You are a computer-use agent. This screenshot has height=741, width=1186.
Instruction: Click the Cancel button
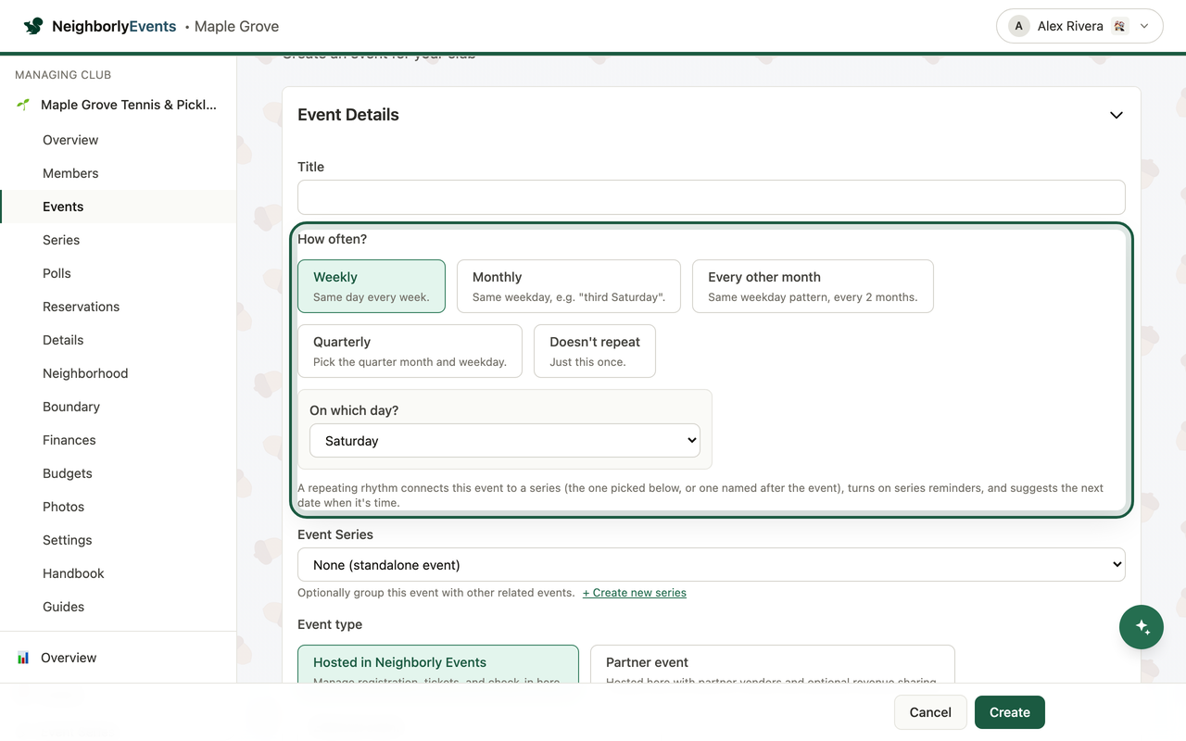[930, 712]
